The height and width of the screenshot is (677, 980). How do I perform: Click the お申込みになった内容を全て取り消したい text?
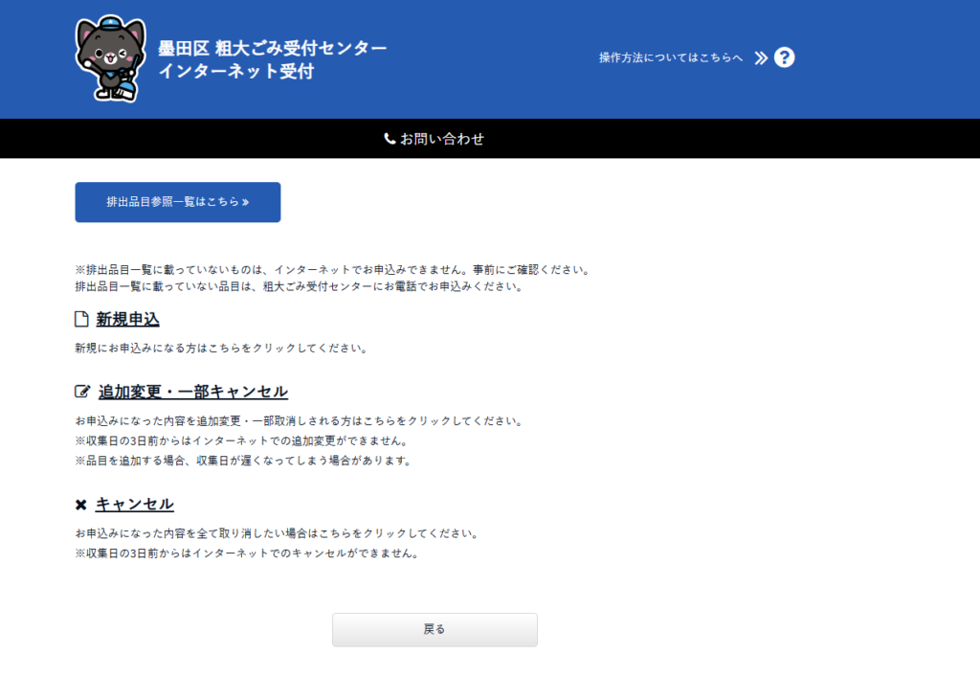point(276,533)
